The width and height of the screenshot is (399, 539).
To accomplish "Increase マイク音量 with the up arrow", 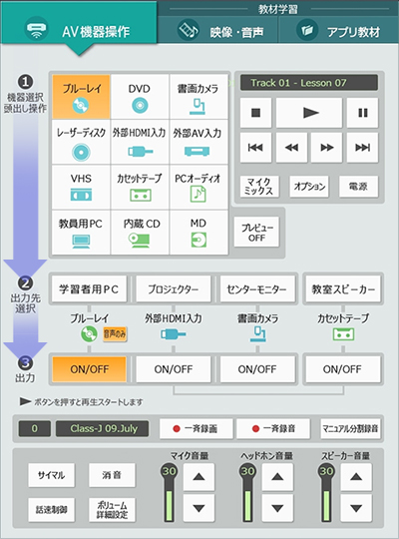I will coord(199,477).
